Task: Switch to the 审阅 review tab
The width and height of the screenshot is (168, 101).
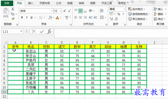Action: point(81,3)
